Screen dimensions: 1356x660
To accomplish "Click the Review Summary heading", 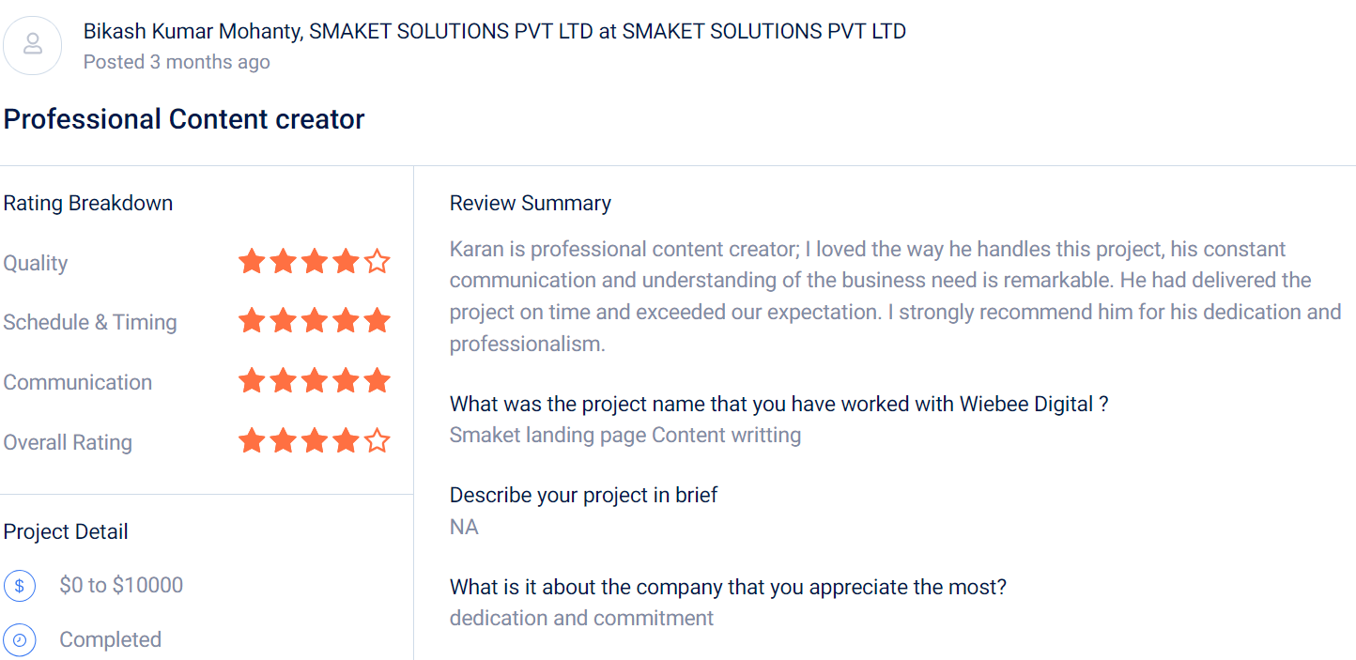I will point(531,204).
